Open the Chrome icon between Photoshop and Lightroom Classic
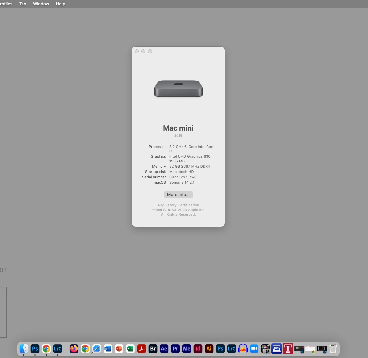 pyautogui.click(x=46, y=349)
